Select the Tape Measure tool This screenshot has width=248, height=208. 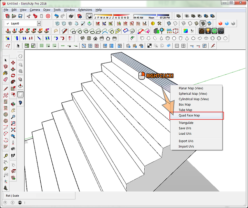coord(6,156)
